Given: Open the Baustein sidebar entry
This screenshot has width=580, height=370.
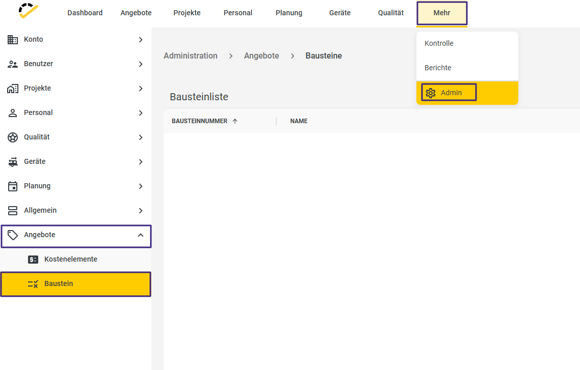Looking at the screenshot, I should pyautogui.click(x=59, y=283).
